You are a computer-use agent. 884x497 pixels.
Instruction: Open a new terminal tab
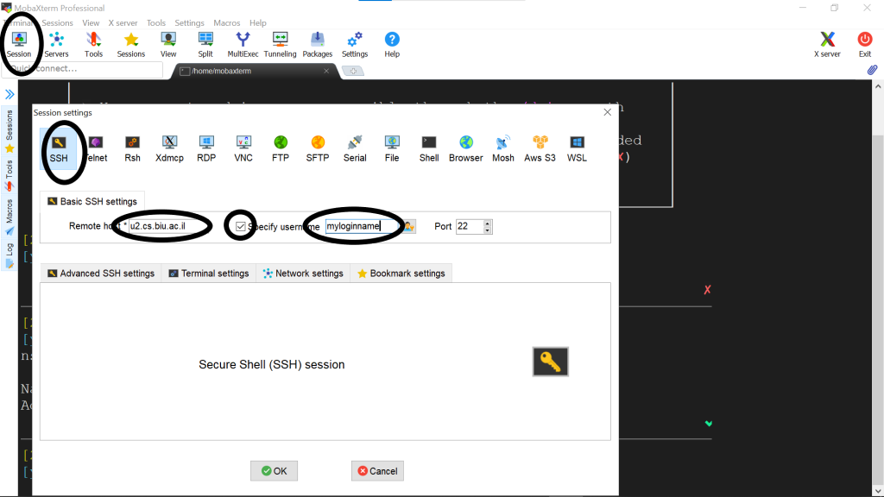[353, 71]
